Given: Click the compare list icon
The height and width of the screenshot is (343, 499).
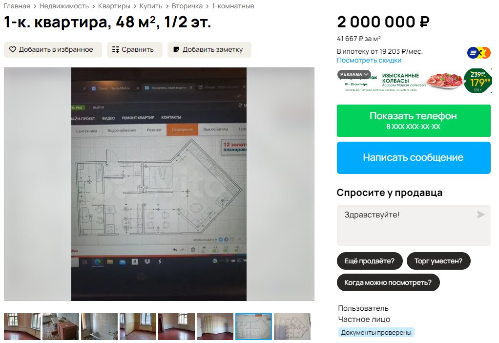Looking at the screenshot, I should coord(116,50).
